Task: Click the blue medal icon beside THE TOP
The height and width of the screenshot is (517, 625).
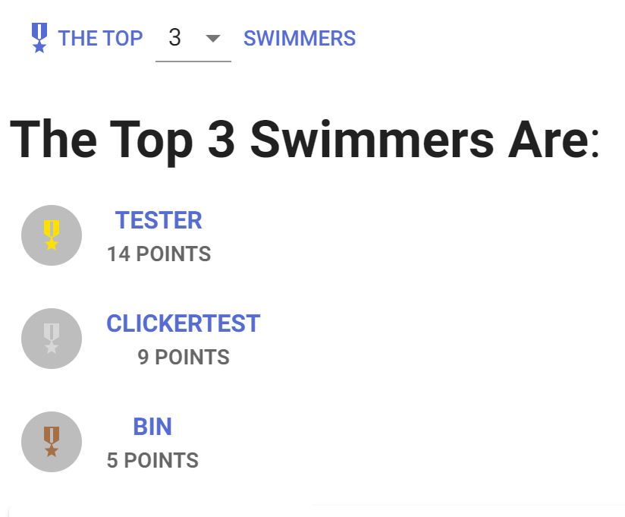Action: [x=39, y=37]
